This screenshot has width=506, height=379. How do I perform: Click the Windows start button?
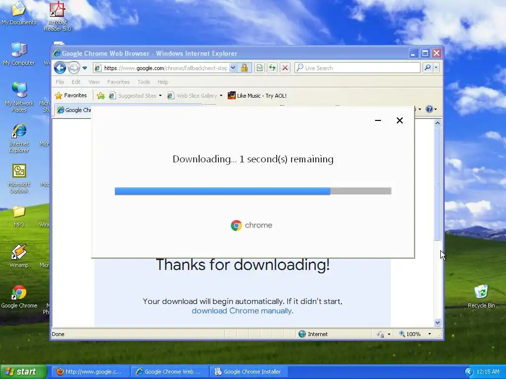coord(23,372)
